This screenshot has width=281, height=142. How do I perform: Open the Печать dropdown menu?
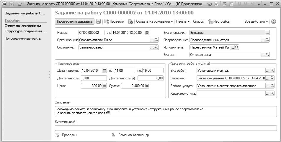(183, 21)
